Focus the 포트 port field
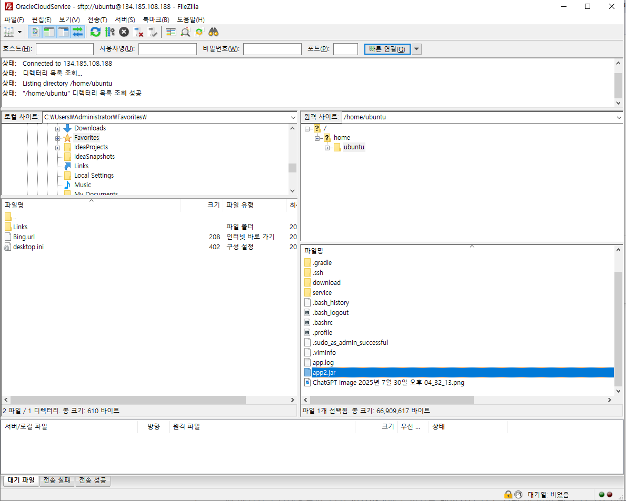 [345, 49]
